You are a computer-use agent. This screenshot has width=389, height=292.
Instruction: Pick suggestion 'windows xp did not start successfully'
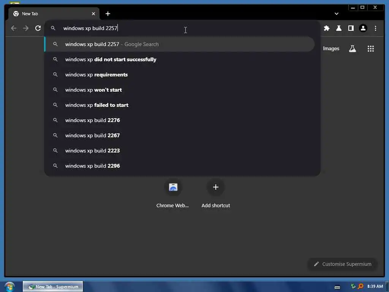[x=180, y=59]
